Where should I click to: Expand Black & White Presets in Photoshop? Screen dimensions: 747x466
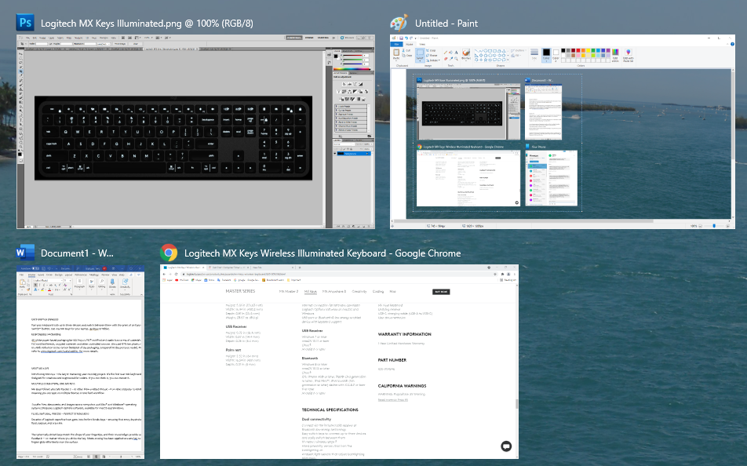click(337, 122)
